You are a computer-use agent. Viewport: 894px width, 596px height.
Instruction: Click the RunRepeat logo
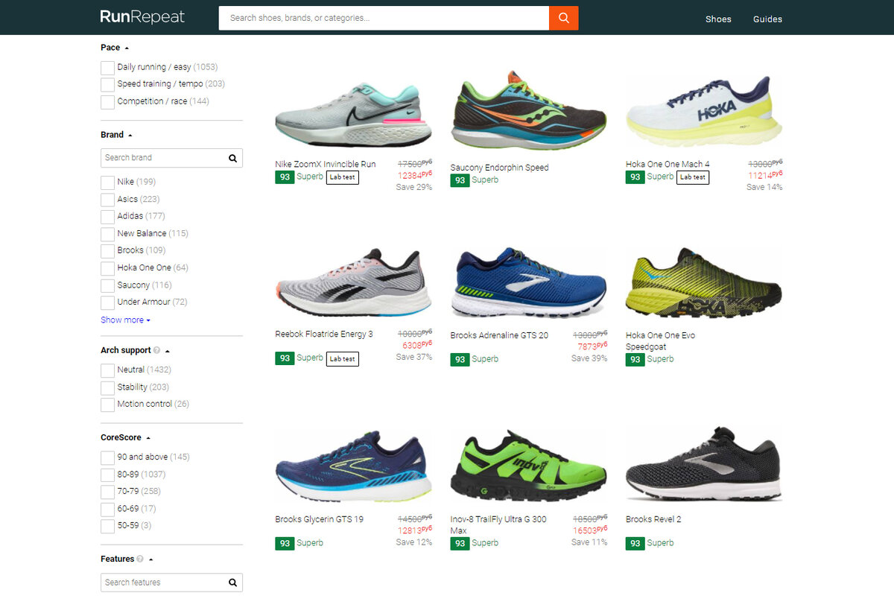[x=142, y=17]
